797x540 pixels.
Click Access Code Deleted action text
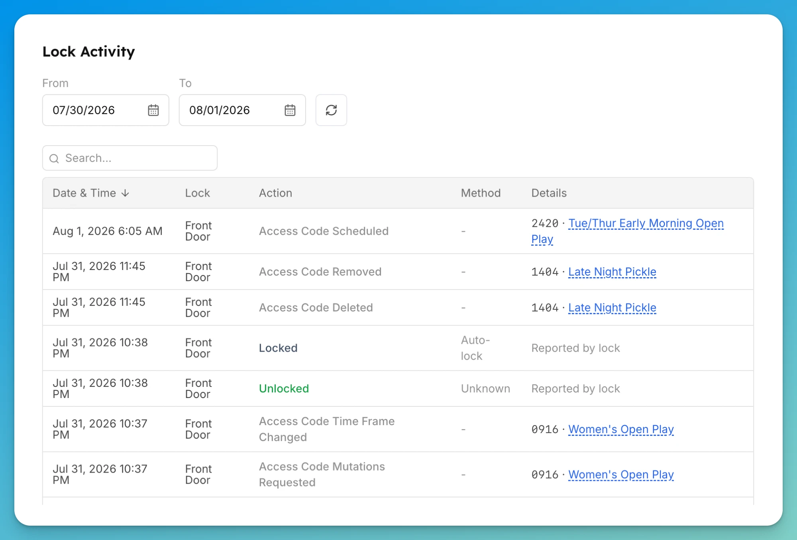tap(316, 307)
